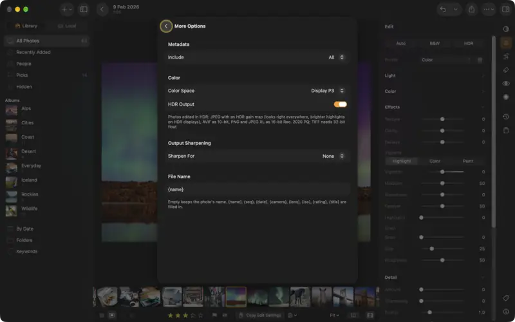Select the highlighted Edit tool in right rail
The image size is (515, 322).
click(506, 43)
